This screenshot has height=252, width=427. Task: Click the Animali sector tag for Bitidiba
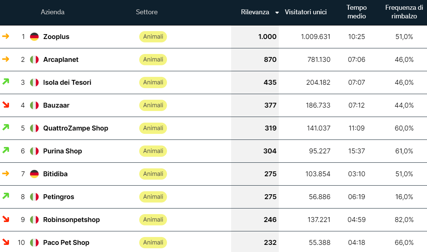point(153,174)
